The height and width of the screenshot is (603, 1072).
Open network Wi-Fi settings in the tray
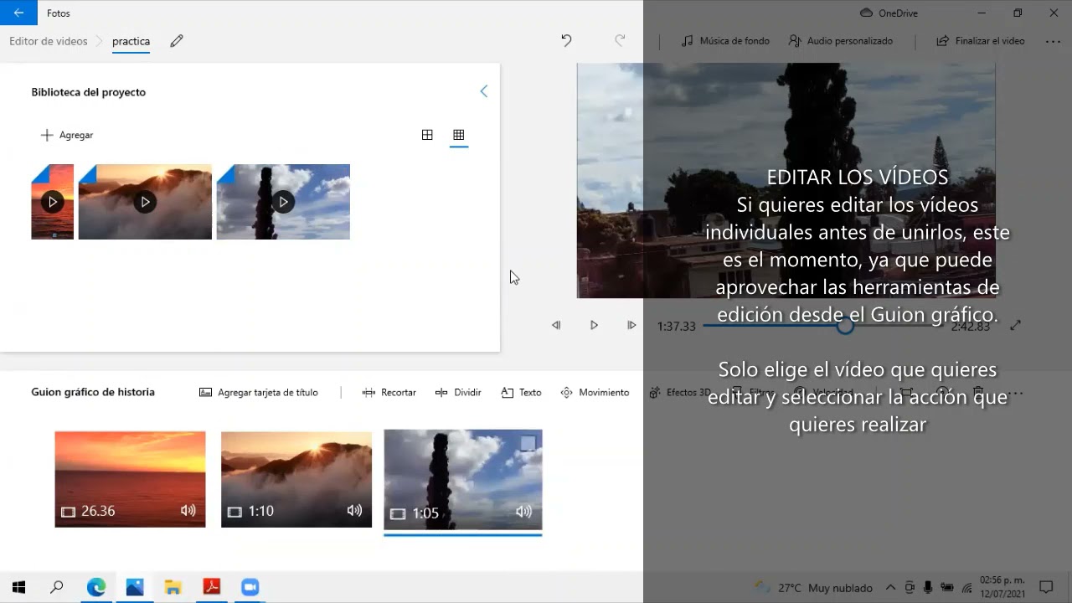click(967, 588)
